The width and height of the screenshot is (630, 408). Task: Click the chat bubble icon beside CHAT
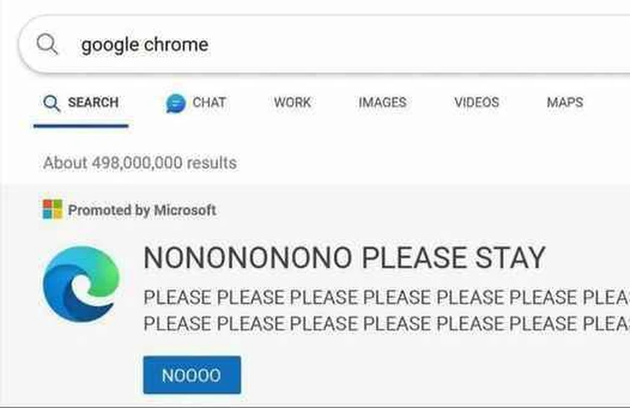[175, 103]
